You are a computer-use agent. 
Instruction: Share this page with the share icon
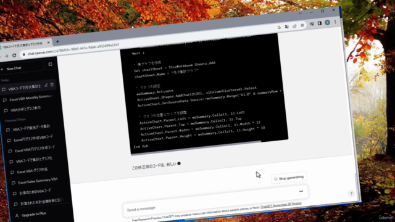click(294, 26)
